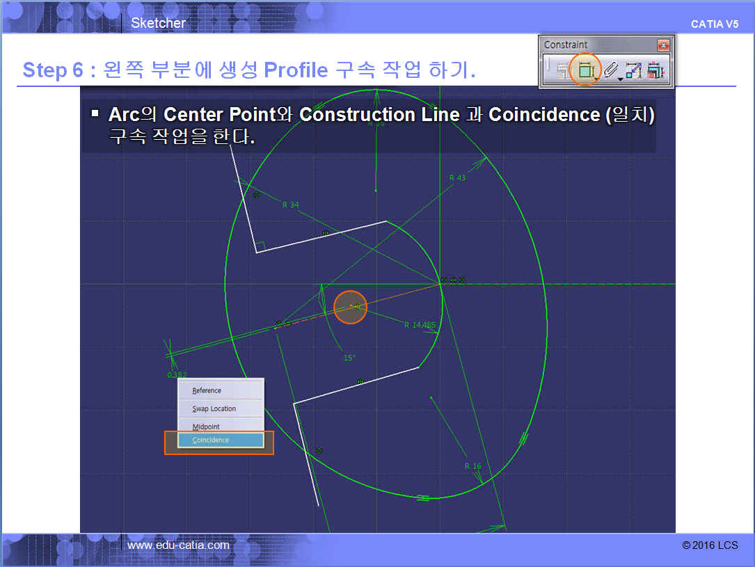
Task: Select Swap Location in context menu
Action: coord(214,408)
